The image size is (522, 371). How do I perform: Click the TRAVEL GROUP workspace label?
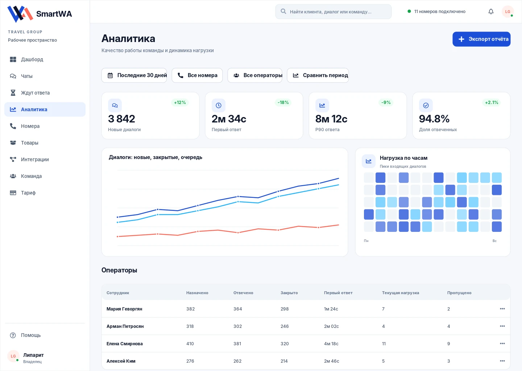pyautogui.click(x=25, y=32)
